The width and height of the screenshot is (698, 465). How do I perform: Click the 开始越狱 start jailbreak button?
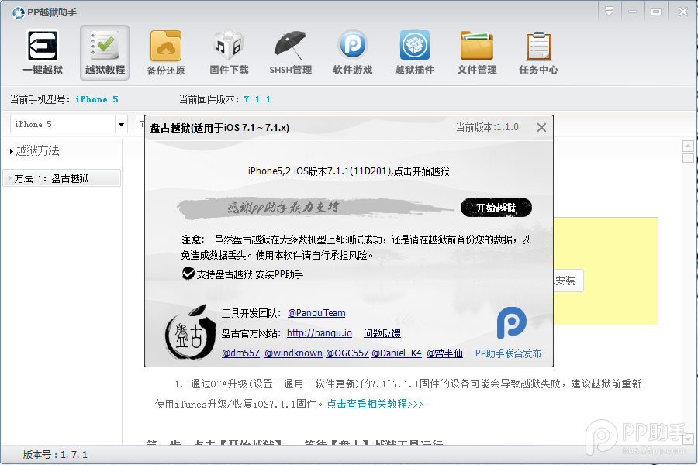tap(496, 208)
